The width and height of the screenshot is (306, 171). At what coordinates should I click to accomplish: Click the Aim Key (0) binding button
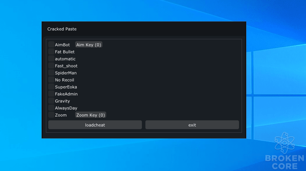click(x=89, y=45)
